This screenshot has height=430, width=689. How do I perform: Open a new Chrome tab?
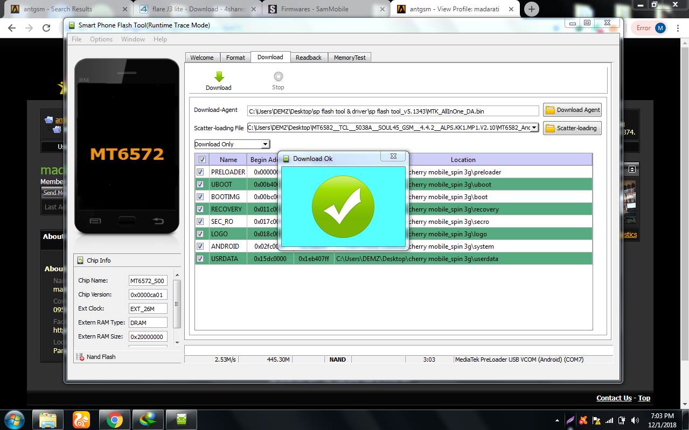[532, 9]
